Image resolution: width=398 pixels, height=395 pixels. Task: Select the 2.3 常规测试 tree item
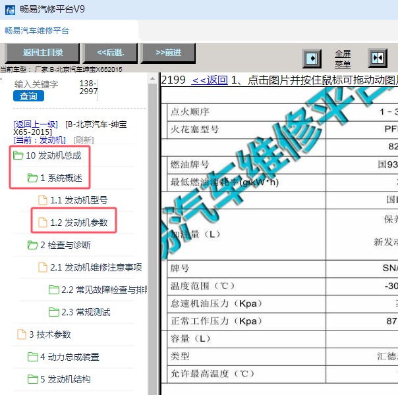(x=86, y=312)
